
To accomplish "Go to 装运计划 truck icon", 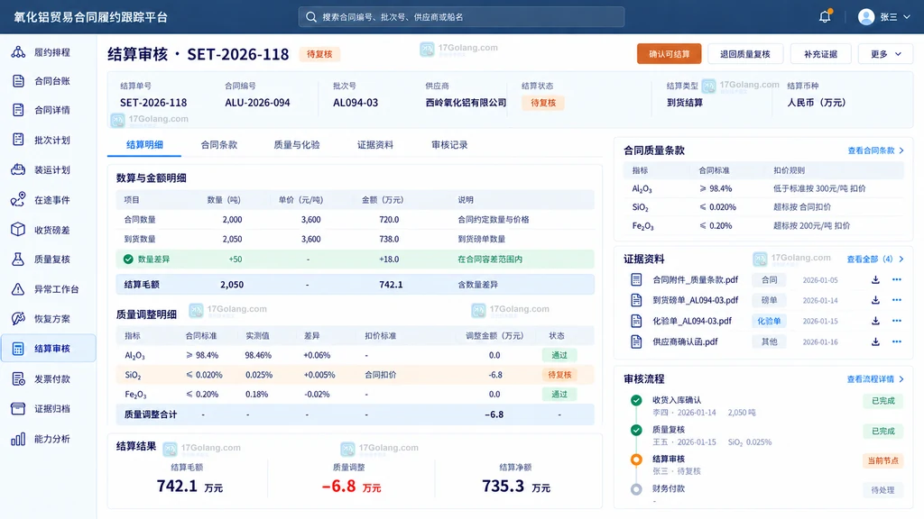I will click(x=18, y=169).
